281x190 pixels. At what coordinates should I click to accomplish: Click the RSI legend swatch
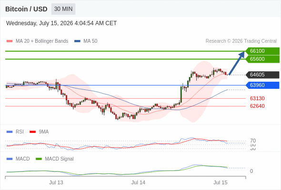click(10, 132)
